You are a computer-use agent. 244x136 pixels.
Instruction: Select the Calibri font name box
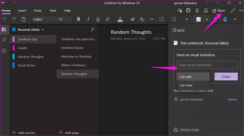coord(44,19)
